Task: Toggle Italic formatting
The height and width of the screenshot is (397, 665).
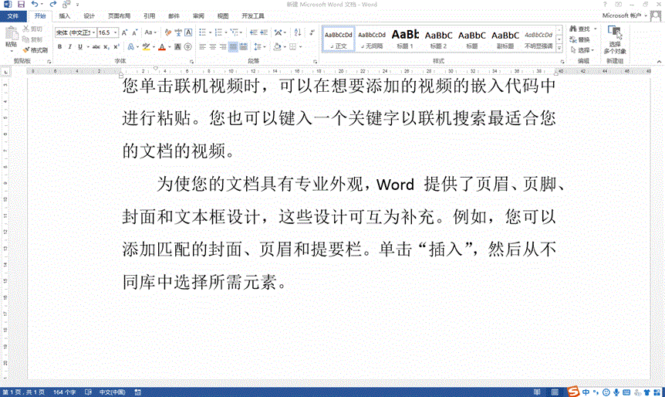Action: pyautogui.click(x=70, y=47)
